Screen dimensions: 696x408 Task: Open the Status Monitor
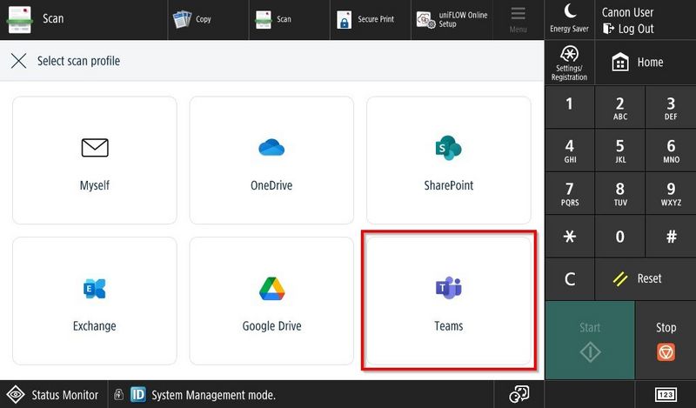point(54,395)
